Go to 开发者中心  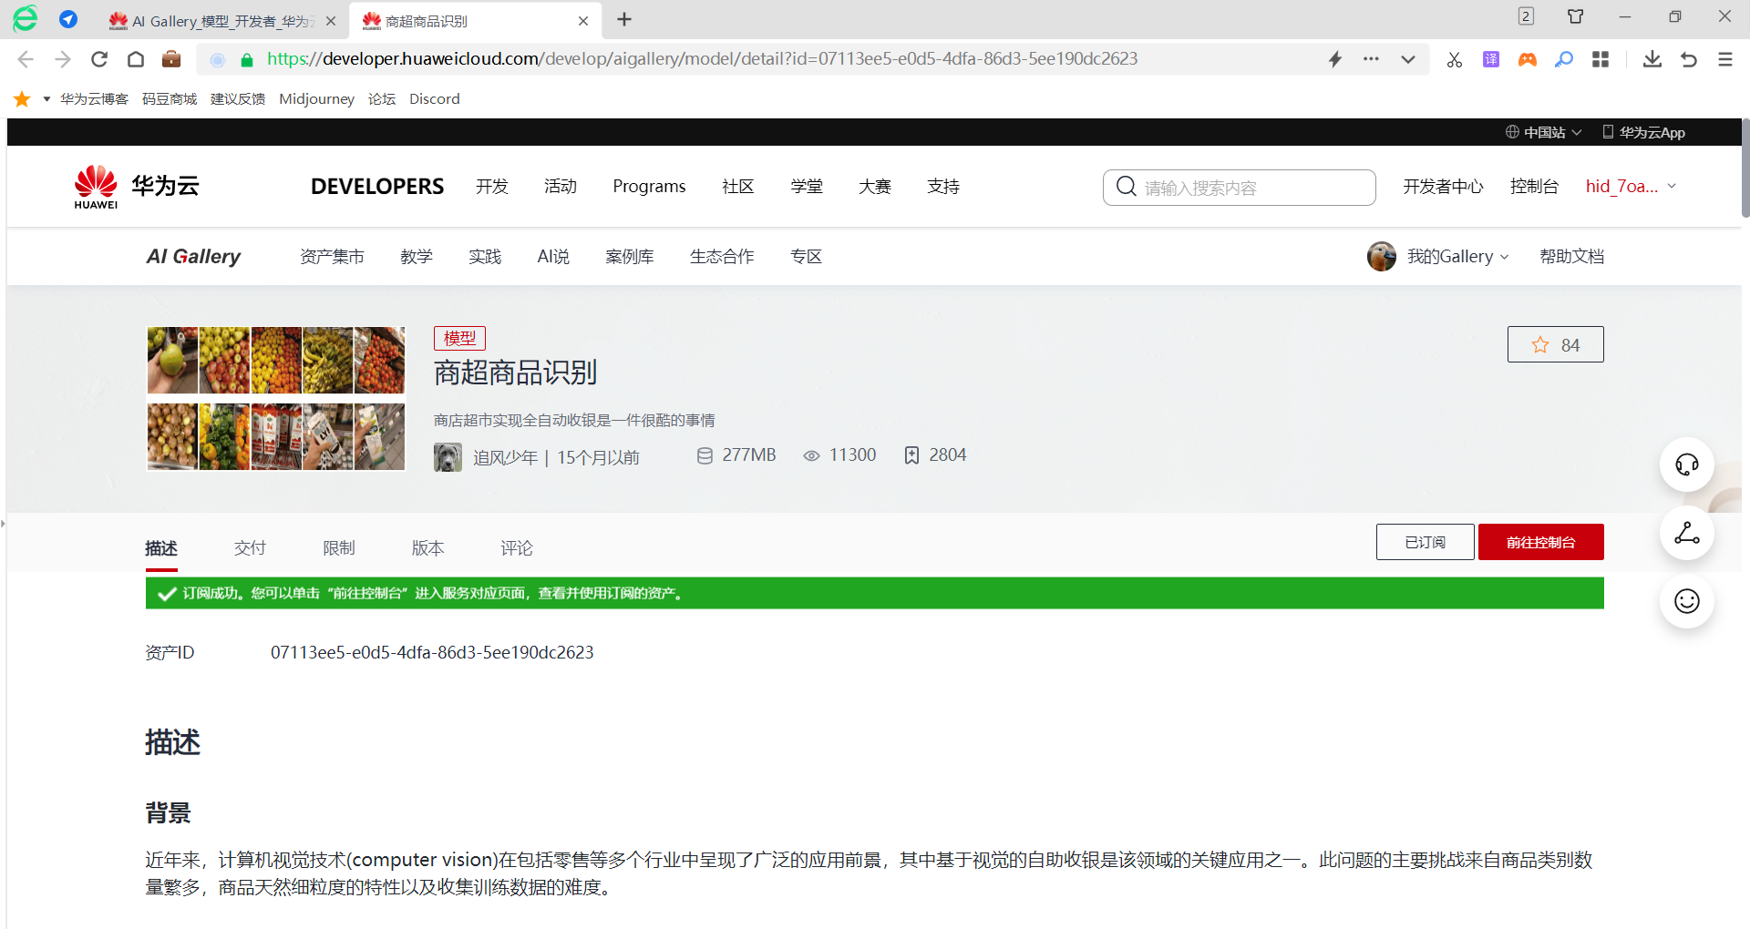click(x=1443, y=187)
